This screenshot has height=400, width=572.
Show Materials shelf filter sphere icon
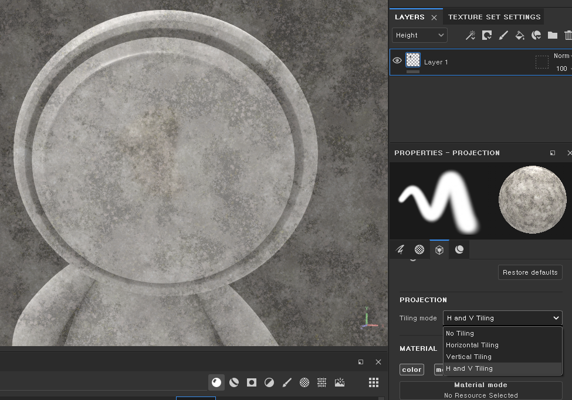click(216, 382)
